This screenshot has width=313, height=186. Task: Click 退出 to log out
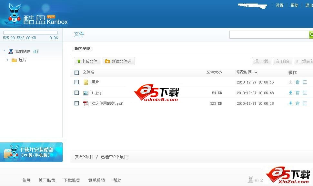tap(309, 5)
